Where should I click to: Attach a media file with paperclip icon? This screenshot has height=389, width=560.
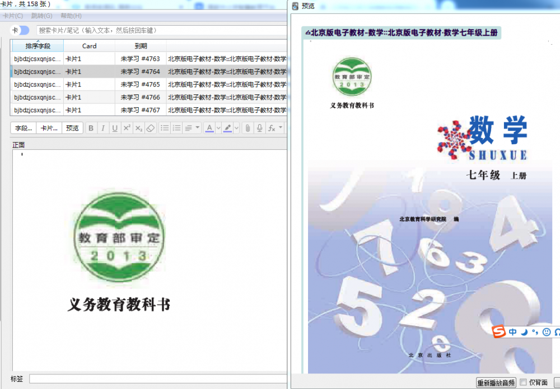[x=248, y=128]
